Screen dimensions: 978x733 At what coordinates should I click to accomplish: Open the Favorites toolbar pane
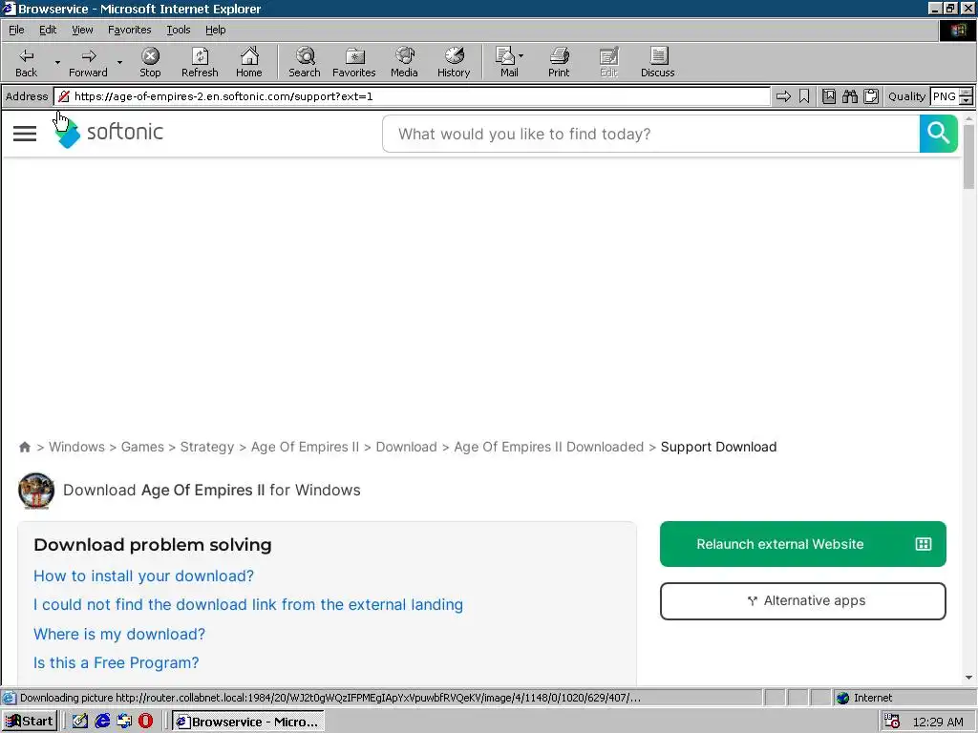[353, 62]
